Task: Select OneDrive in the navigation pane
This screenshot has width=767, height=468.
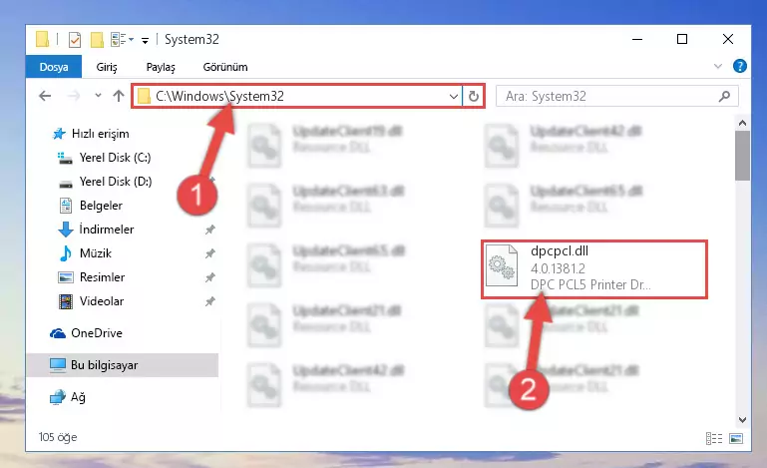Action: (x=97, y=333)
